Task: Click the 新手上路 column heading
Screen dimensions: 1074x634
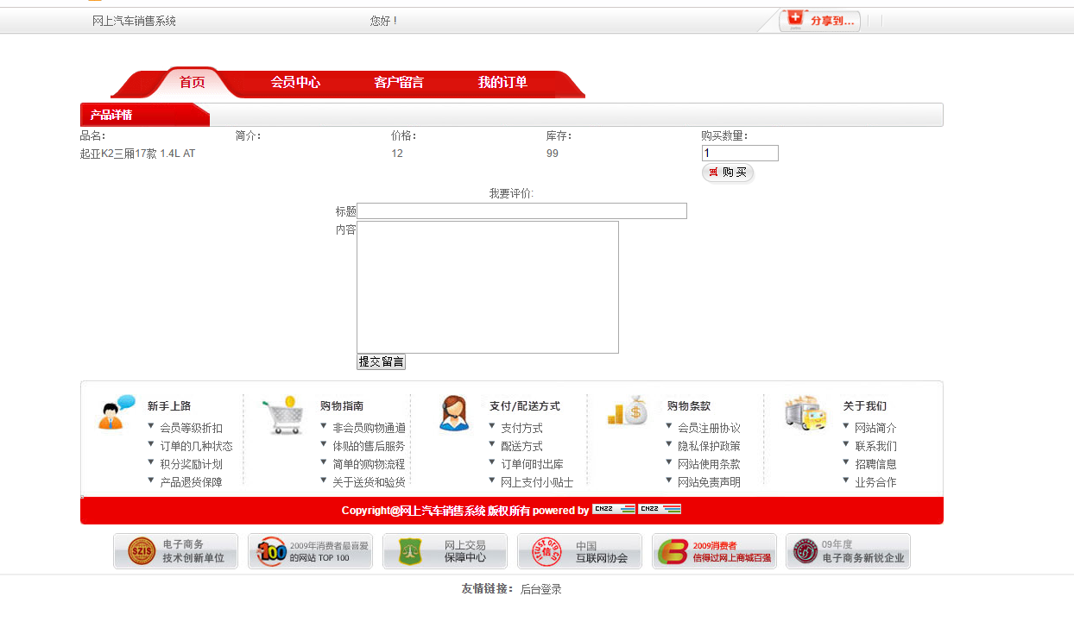Action: [169, 405]
